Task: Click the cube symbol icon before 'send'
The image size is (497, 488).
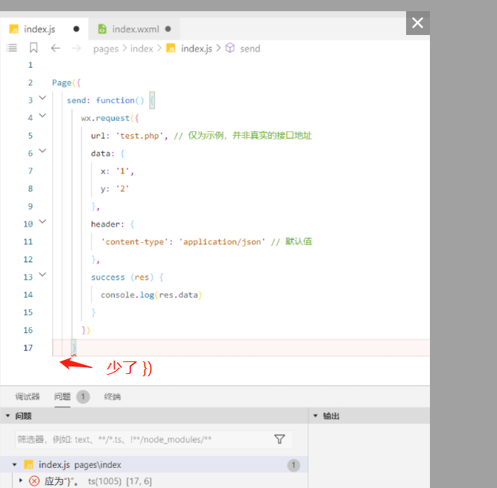Action: pyautogui.click(x=230, y=48)
